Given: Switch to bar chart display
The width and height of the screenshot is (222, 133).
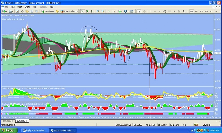Looking at the screenshot, I should 82,11.
